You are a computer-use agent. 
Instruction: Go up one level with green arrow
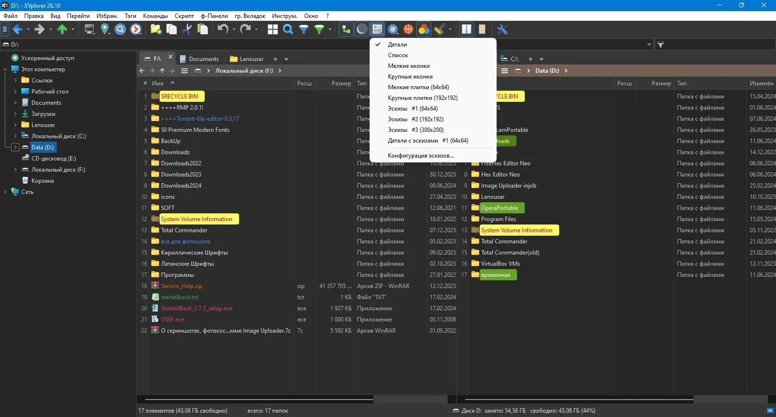click(x=62, y=30)
